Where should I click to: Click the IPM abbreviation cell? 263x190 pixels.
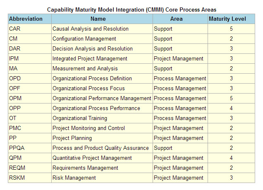pyautogui.click(x=30, y=58)
